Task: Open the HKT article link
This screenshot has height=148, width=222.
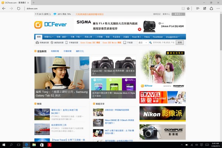Action: (120, 132)
